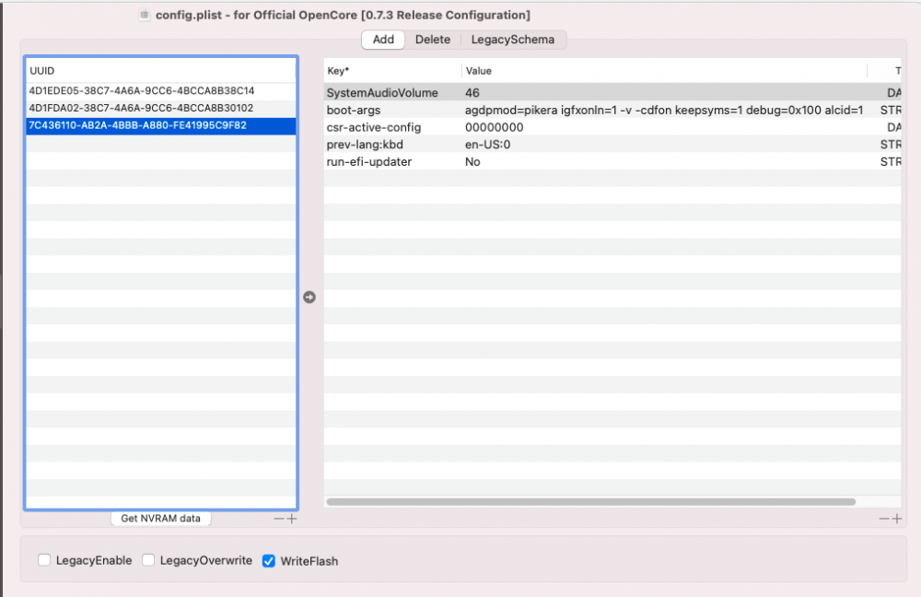Click the csr-active-config value 00000000
921x597 pixels.
point(494,127)
